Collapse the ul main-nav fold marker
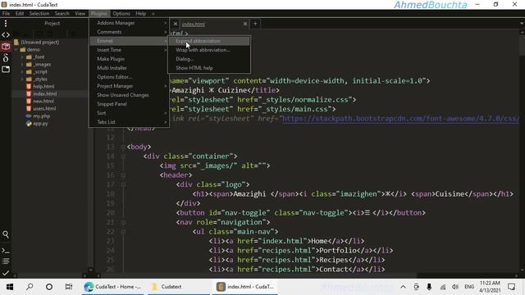The image size is (525, 295). tap(123, 231)
